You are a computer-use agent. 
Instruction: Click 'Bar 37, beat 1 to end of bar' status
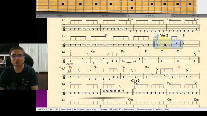[x=85, y=109]
